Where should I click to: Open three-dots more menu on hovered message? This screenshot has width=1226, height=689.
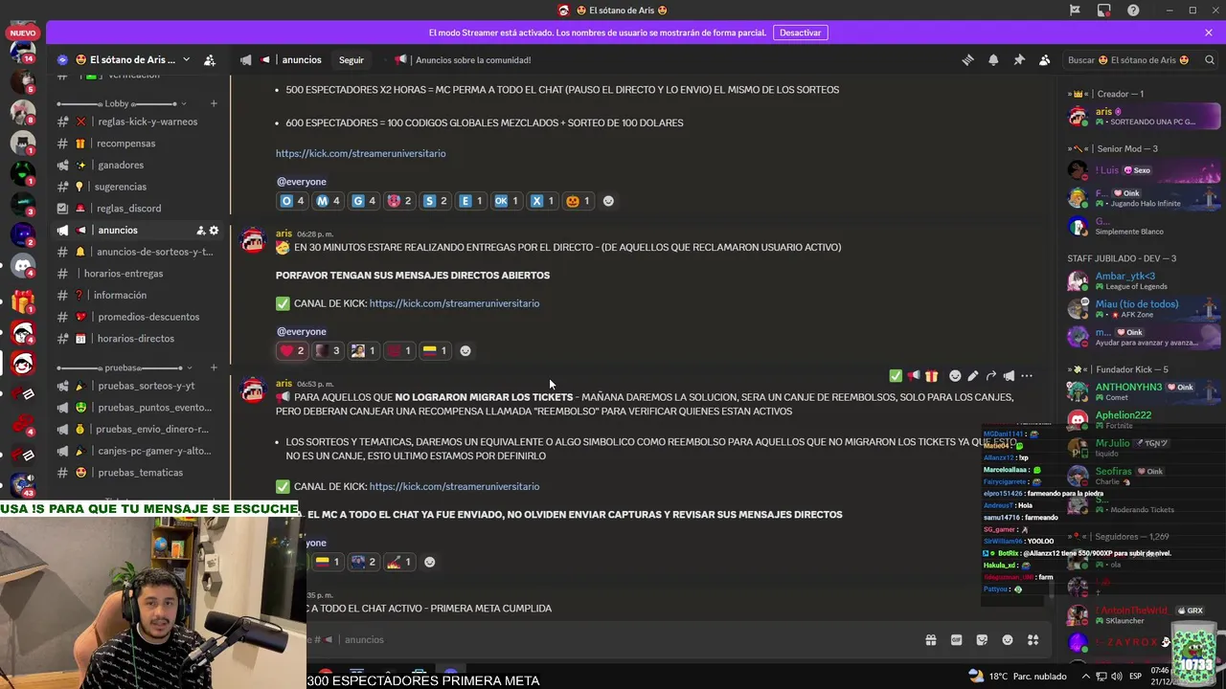[x=1027, y=376]
